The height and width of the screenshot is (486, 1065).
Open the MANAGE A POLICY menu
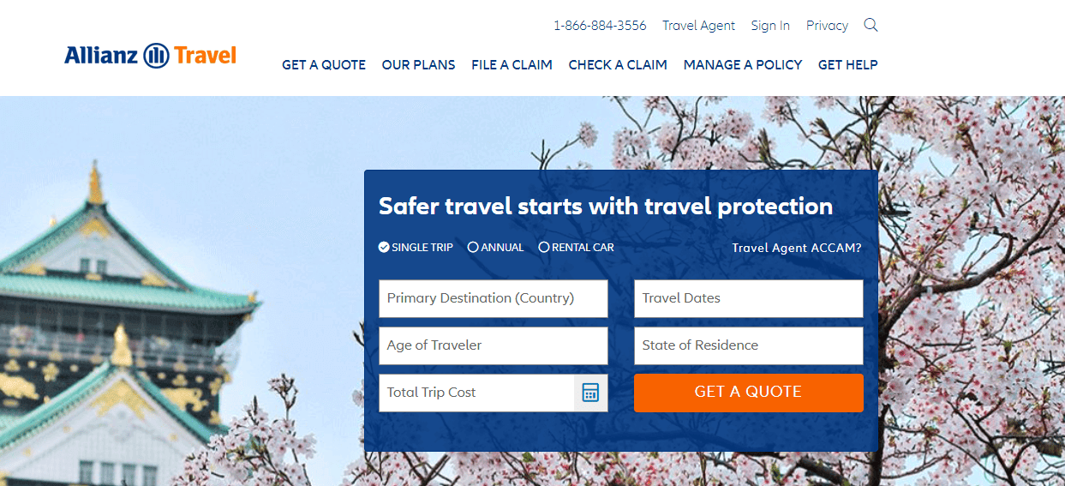coord(743,64)
